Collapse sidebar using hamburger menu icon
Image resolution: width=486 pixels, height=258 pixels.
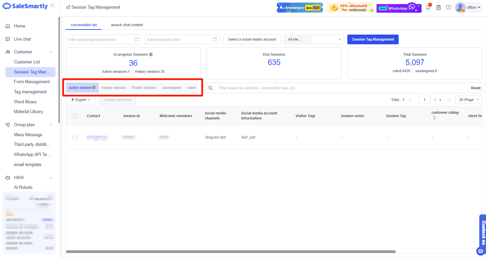(52, 6)
